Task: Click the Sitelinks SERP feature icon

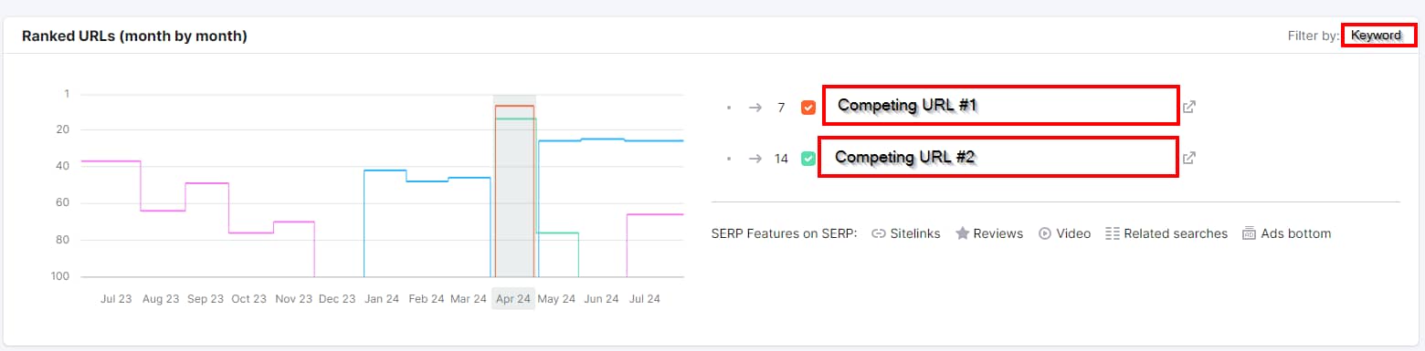Action: 879,233
